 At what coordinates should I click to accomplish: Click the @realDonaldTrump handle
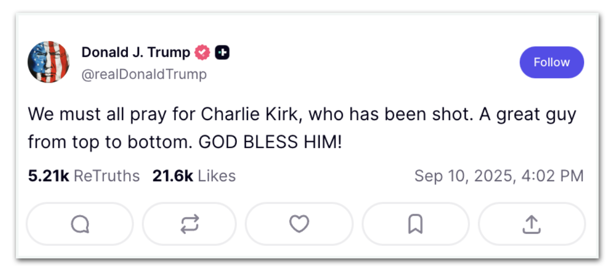coord(144,74)
